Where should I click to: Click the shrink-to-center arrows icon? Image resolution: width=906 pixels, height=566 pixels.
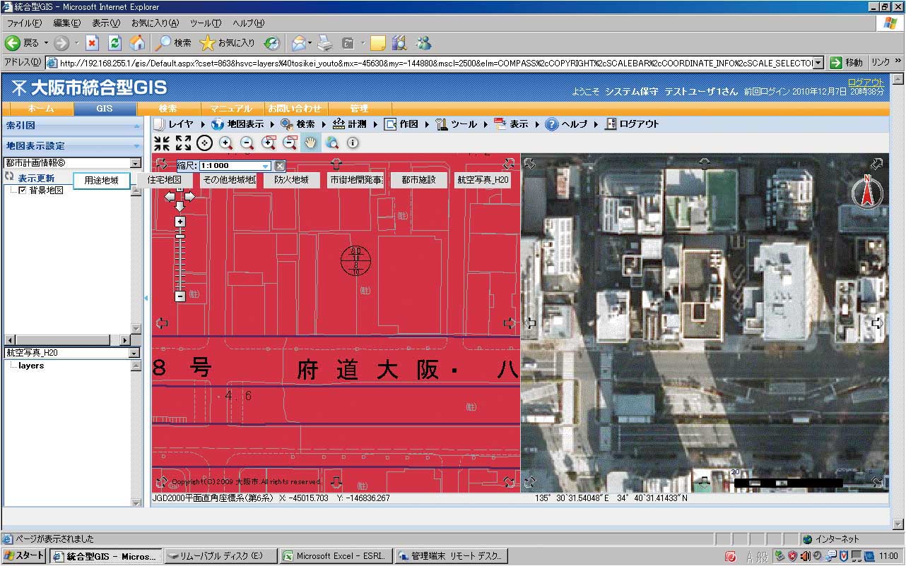tap(162, 143)
